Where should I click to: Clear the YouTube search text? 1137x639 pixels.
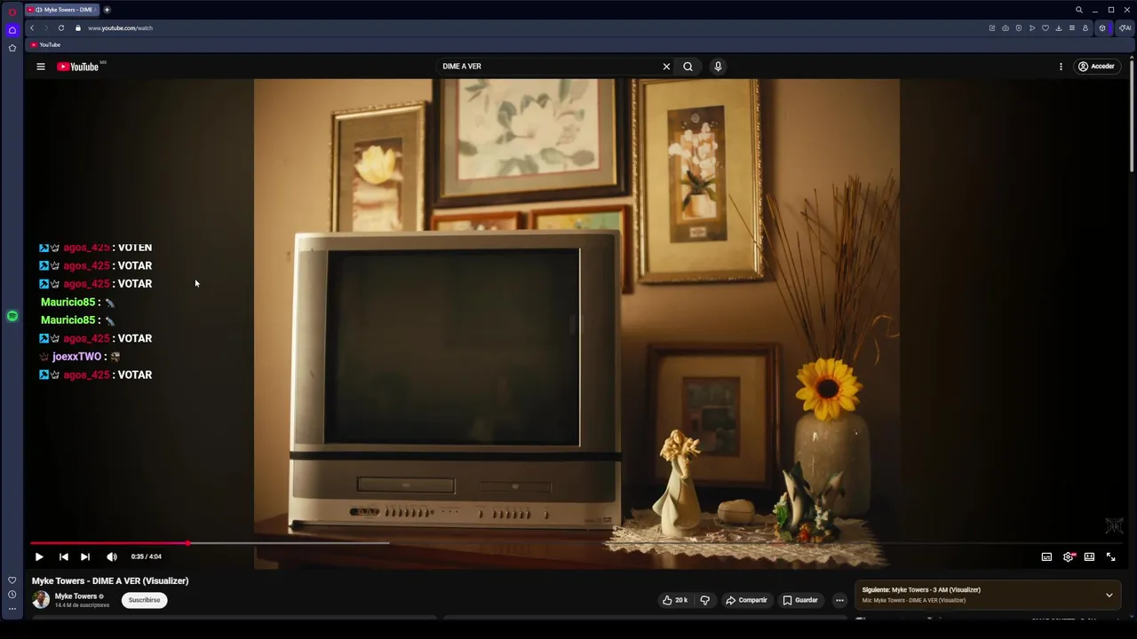[666, 67]
